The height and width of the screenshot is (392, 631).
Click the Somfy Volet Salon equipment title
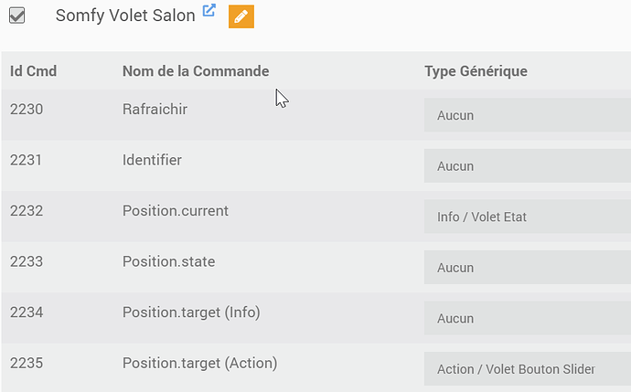(x=125, y=16)
